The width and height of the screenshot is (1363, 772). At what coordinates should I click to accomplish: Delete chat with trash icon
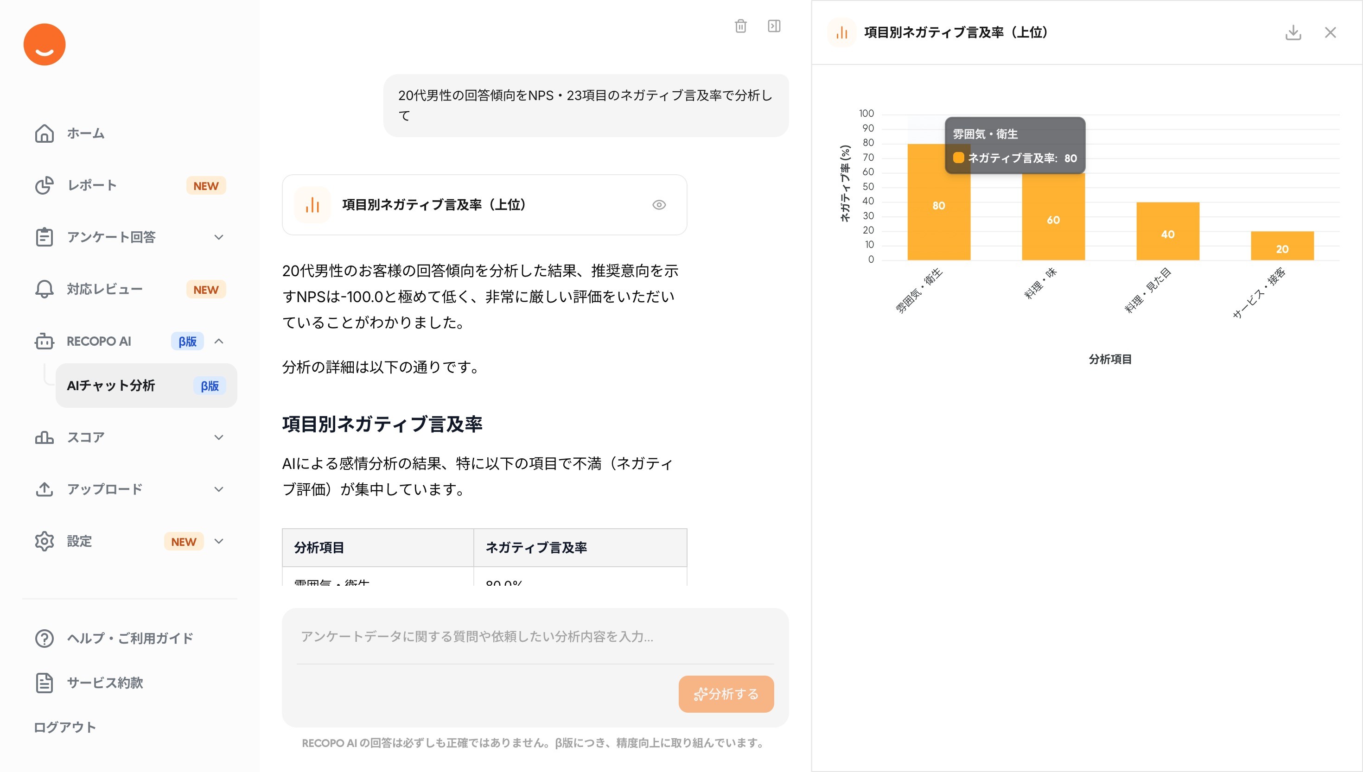pos(740,26)
